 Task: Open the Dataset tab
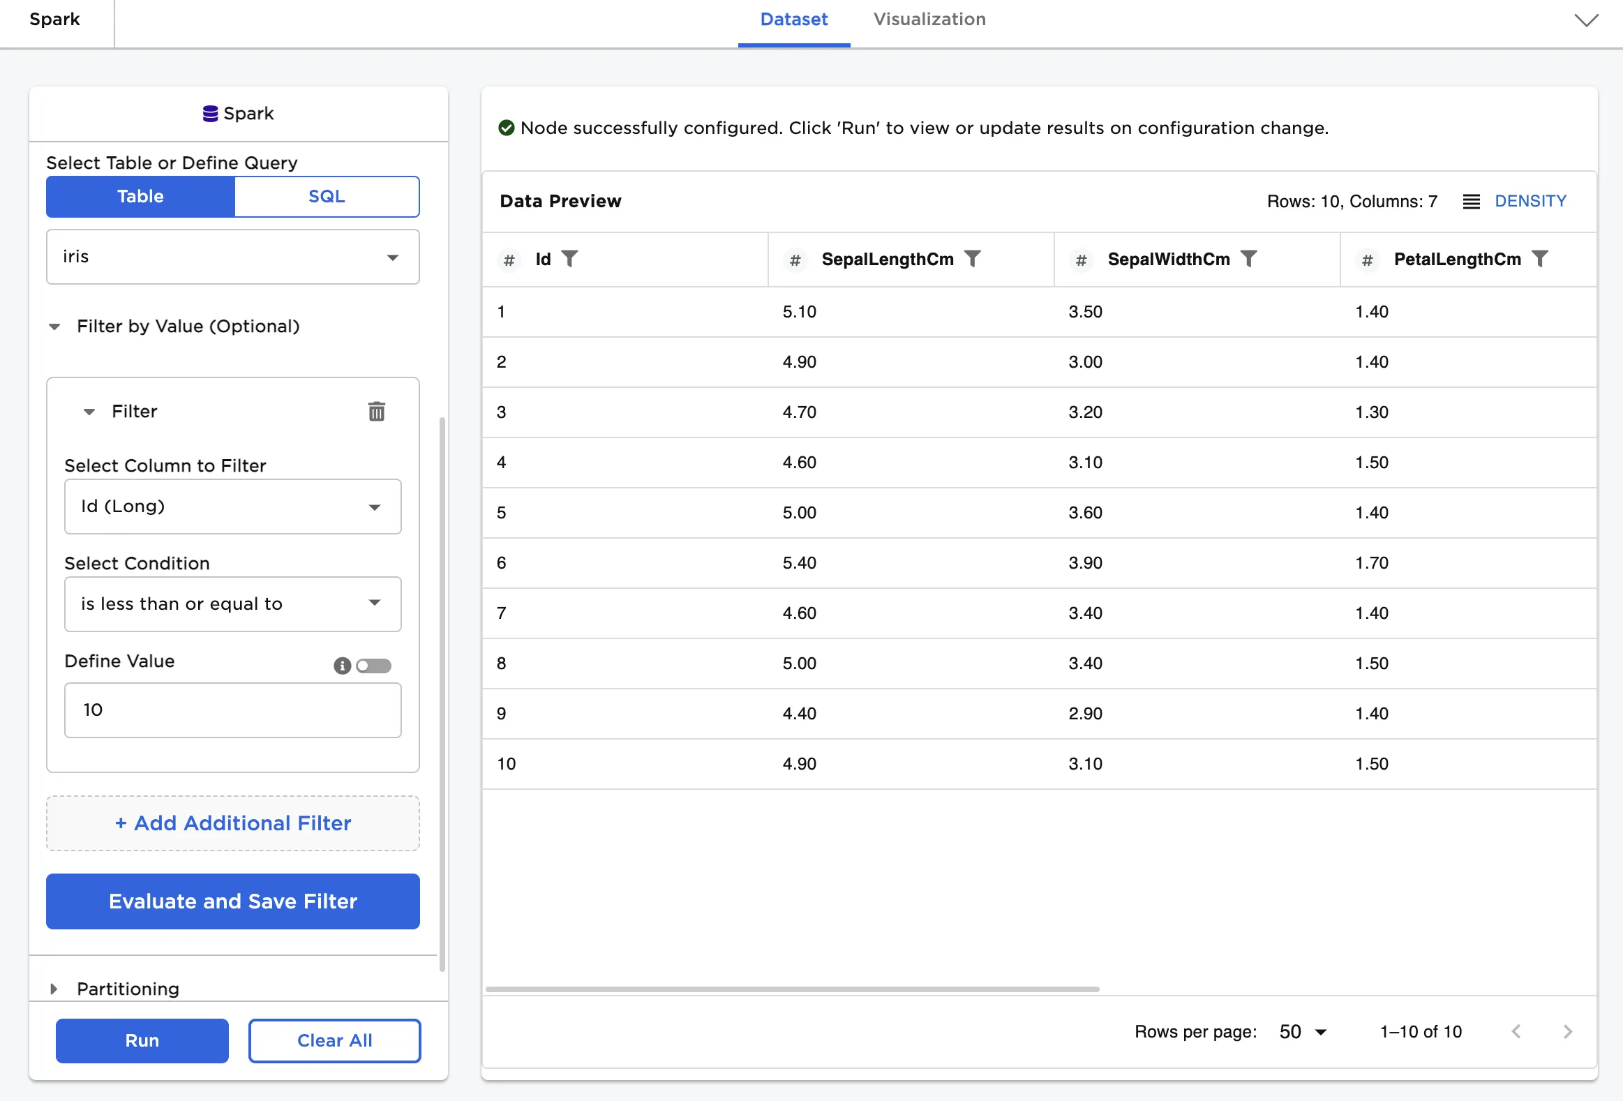tap(793, 20)
